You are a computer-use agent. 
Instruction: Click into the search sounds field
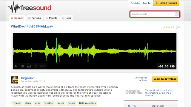[152, 14]
